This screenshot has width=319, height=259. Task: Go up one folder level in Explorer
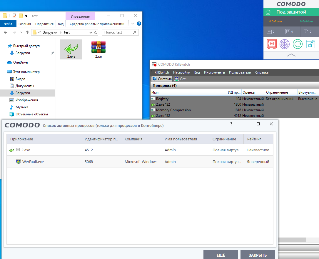27,32
